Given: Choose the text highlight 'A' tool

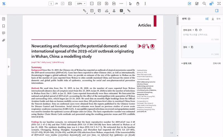Looking at the screenshot, I should pyautogui.click(x=121, y=11).
